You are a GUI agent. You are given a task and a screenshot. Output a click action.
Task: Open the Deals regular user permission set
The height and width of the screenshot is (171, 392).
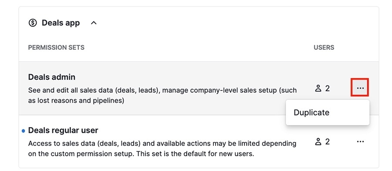pyautogui.click(x=63, y=130)
